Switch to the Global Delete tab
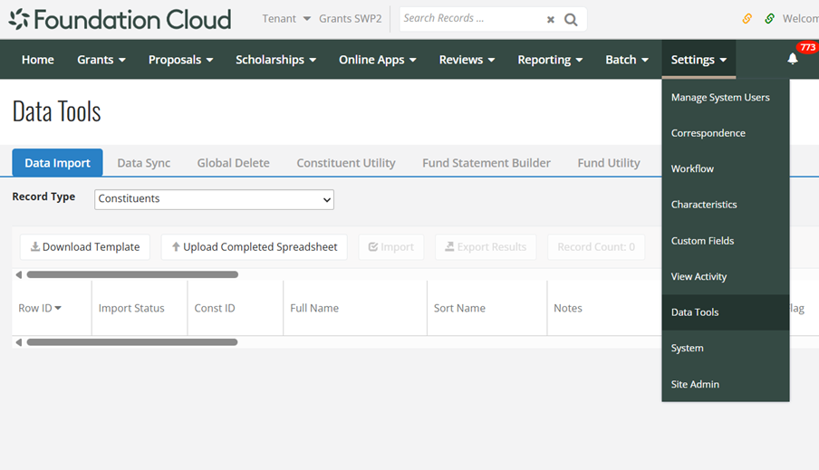Image resolution: width=819 pixels, height=470 pixels. (x=234, y=163)
